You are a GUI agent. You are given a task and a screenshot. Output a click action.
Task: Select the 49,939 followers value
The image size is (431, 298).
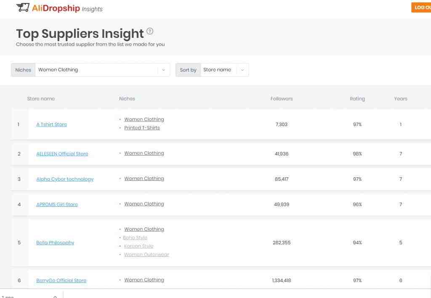[282, 204]
